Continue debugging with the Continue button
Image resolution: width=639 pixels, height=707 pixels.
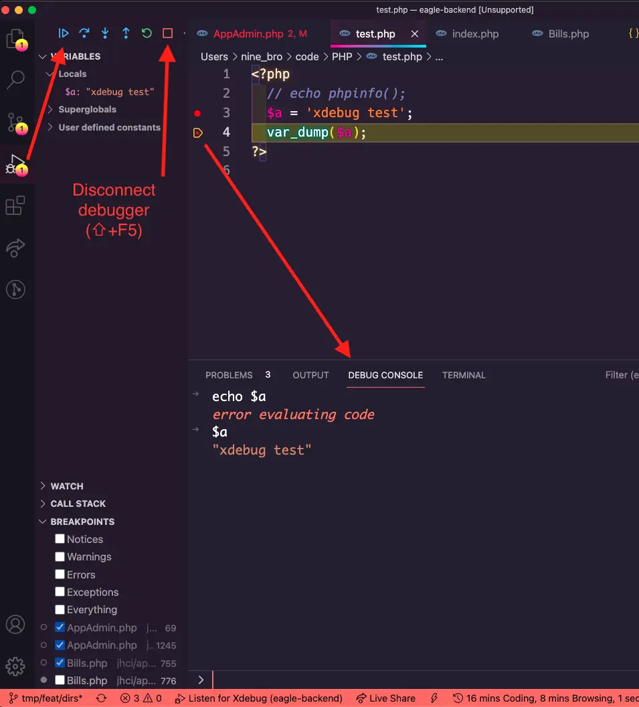(63, 33)
